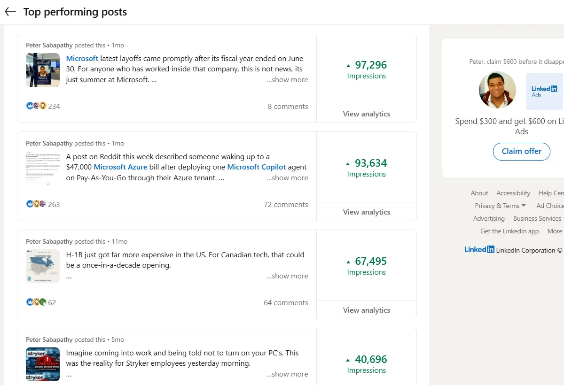Viewport: 564px width, 385px height.
Task: Open reactions icons on the 263-reaction post
Action: coord(36,204)
